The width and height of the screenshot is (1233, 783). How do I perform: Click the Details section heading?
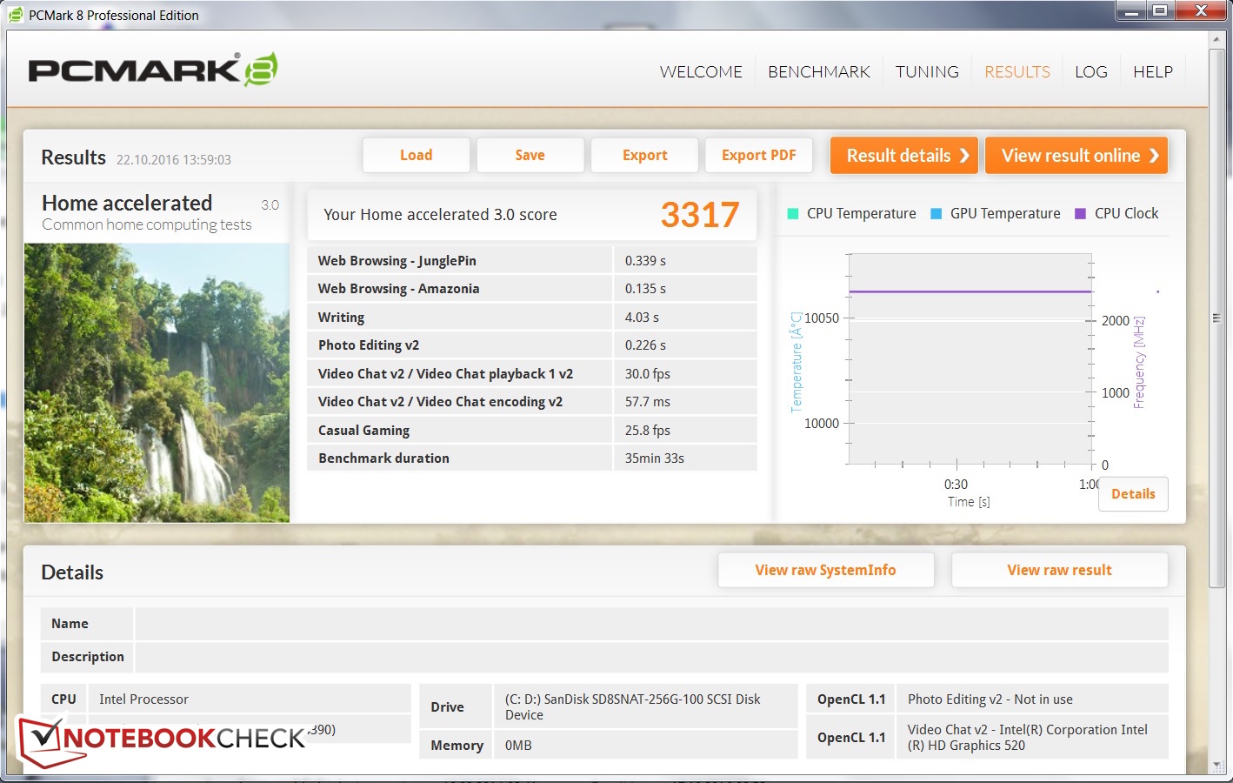coord(72,572)
